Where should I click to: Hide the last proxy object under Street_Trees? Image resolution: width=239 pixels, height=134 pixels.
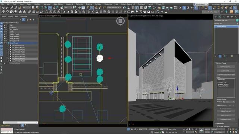tap(9, 61)
